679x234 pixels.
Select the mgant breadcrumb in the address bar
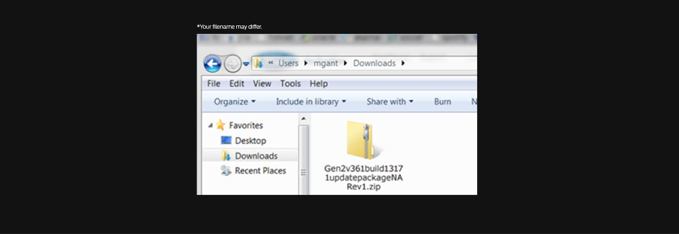click(326, 63)
